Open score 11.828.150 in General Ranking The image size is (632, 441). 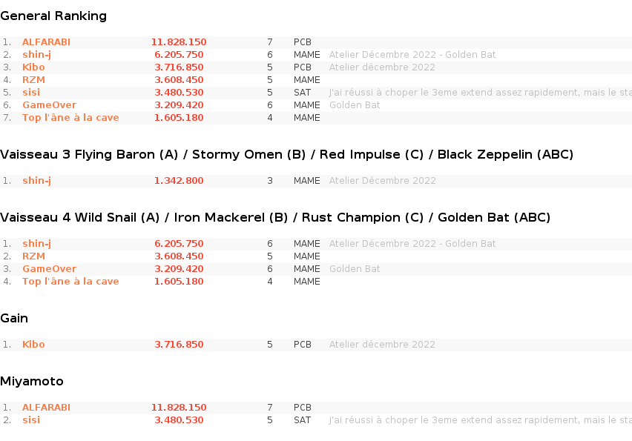[x=179, y=42]
